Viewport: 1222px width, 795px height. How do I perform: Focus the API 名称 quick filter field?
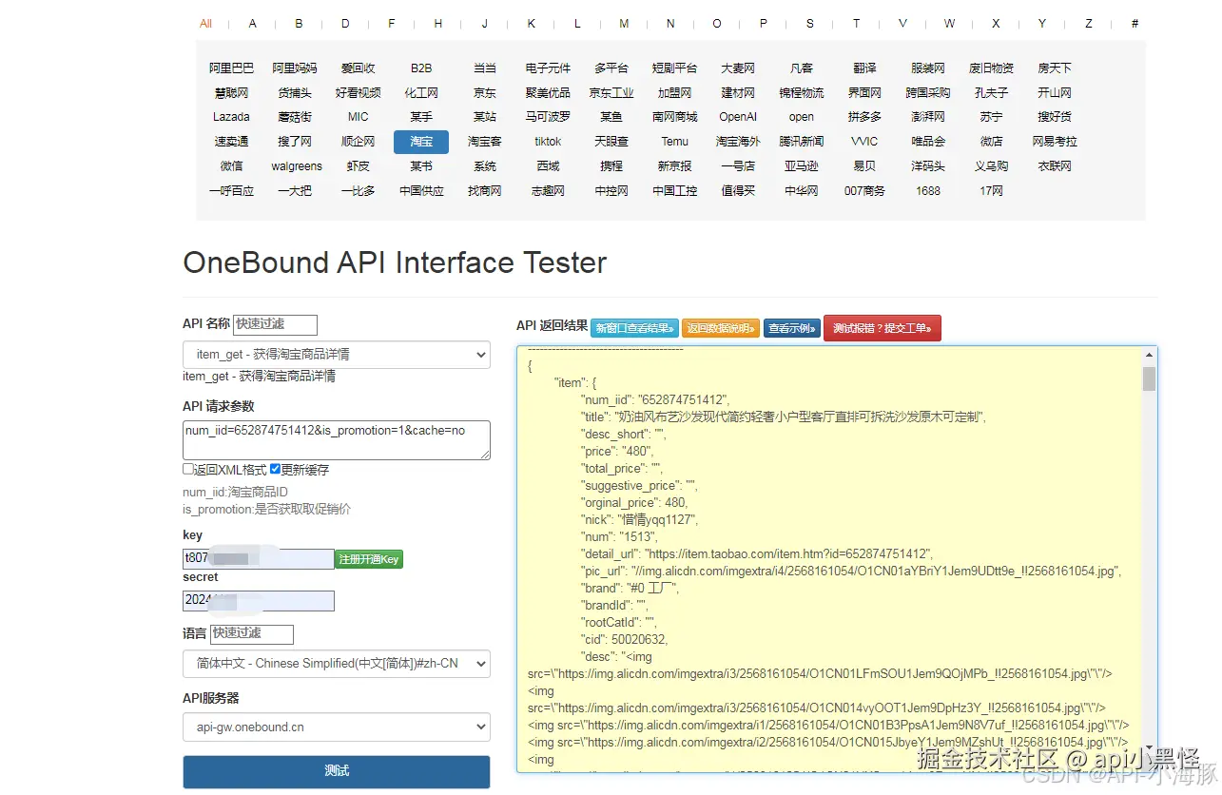tap(275, 324)
